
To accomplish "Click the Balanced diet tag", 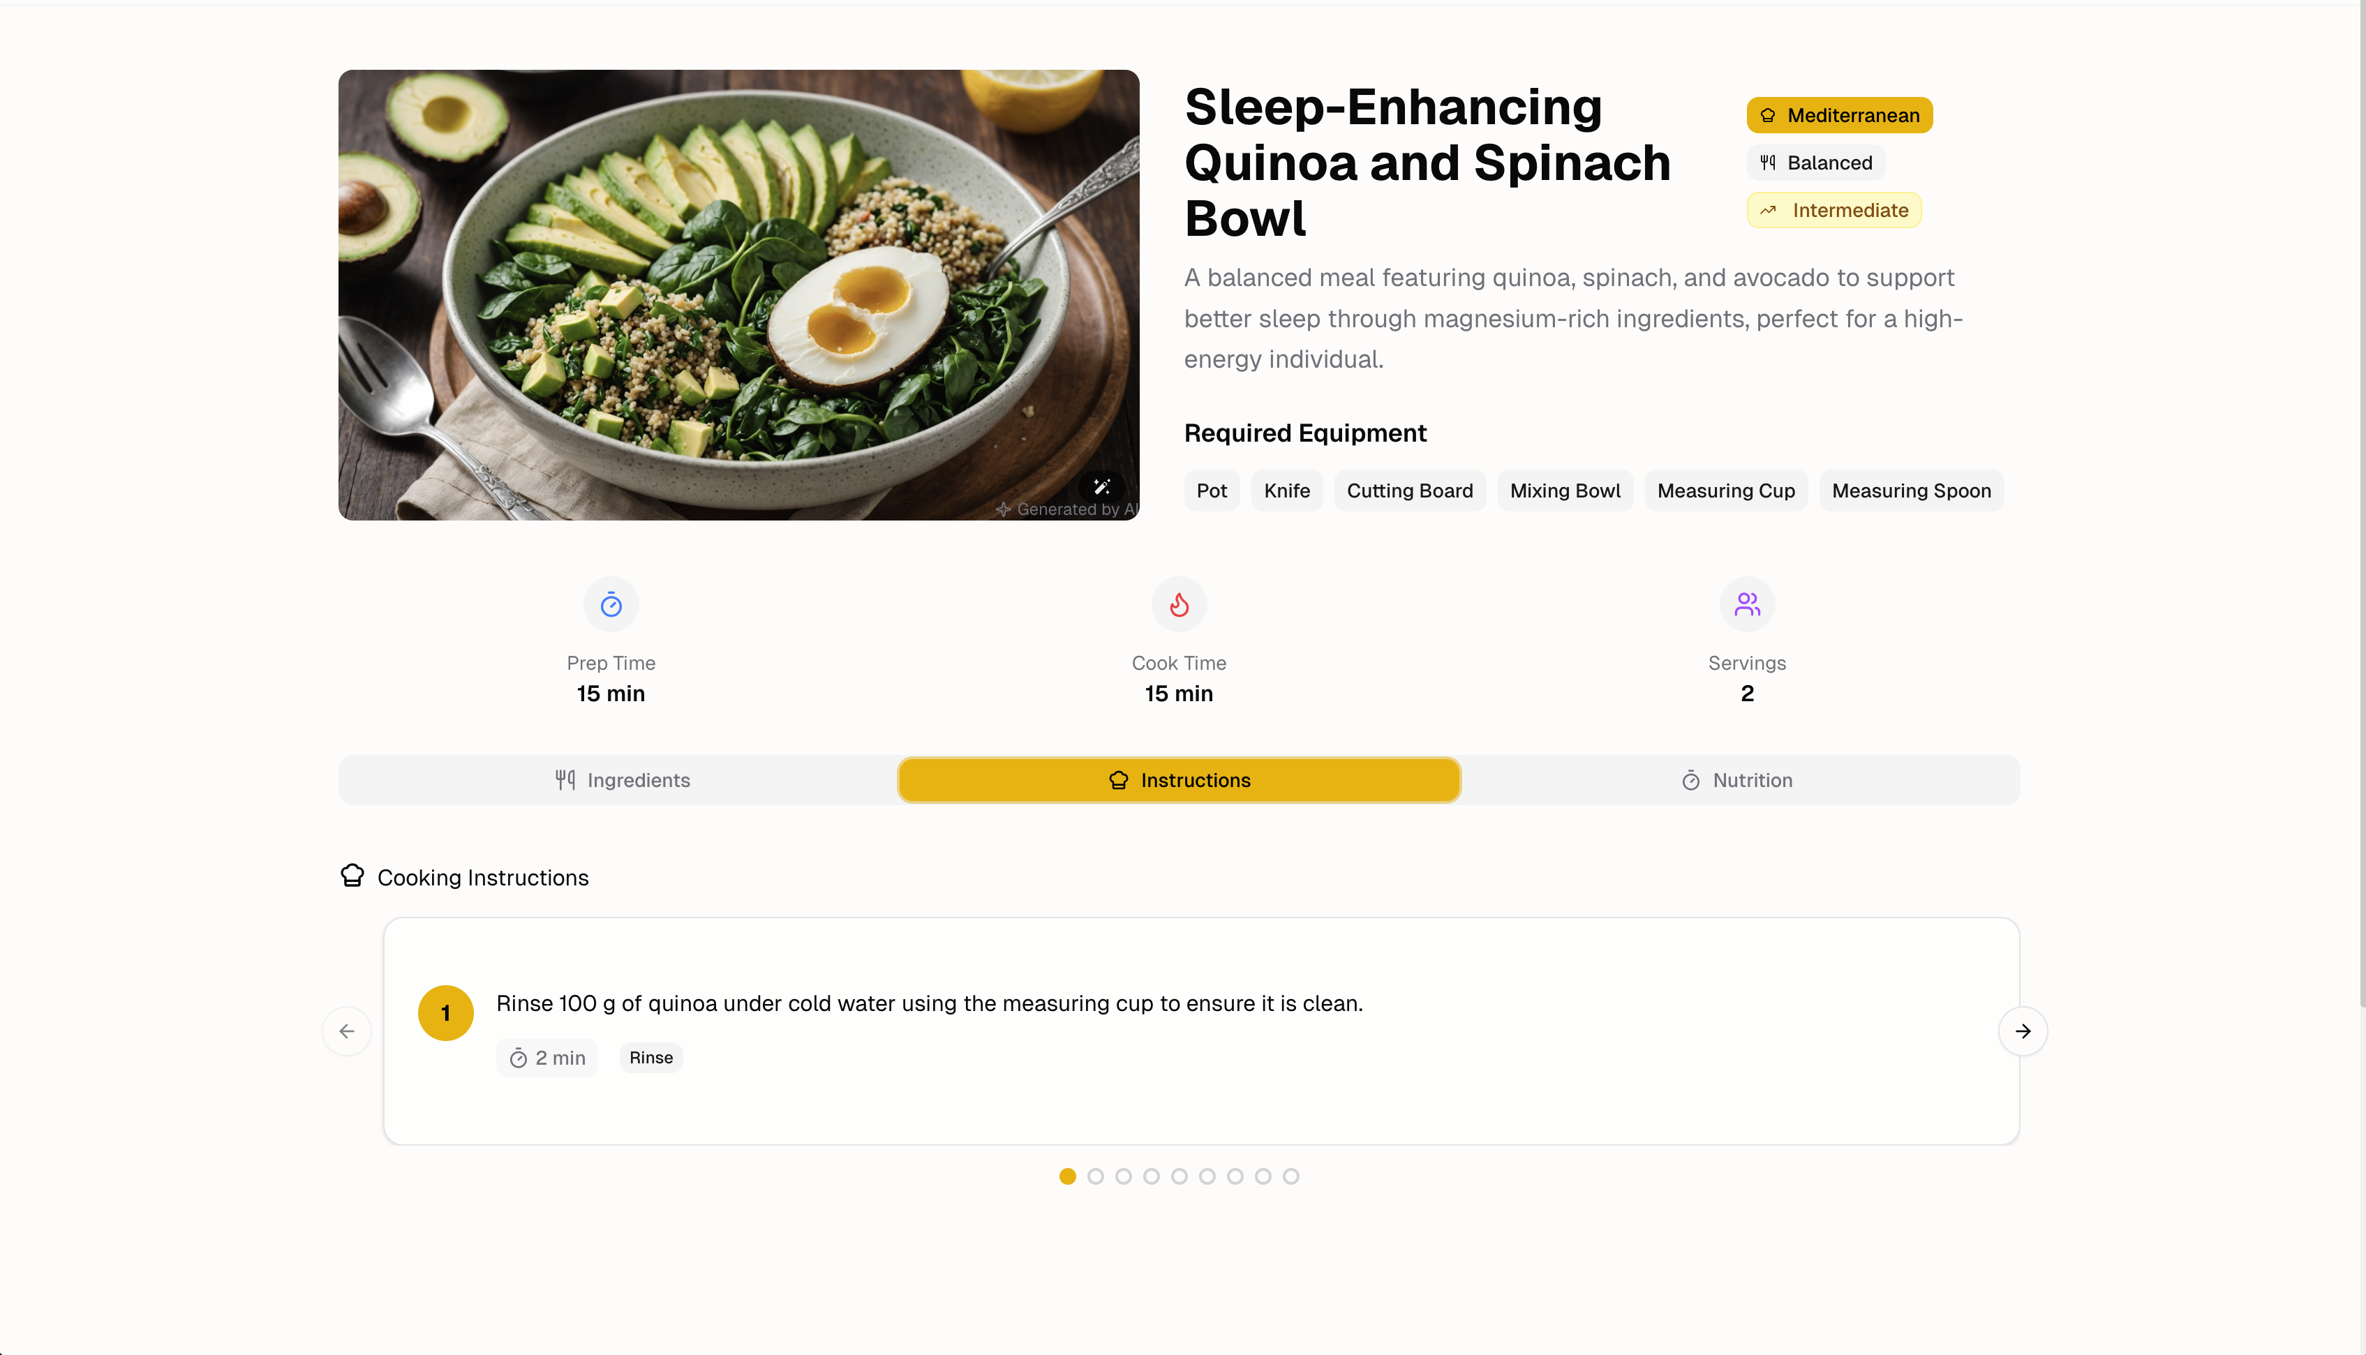I will click(x=1816, y=163).
